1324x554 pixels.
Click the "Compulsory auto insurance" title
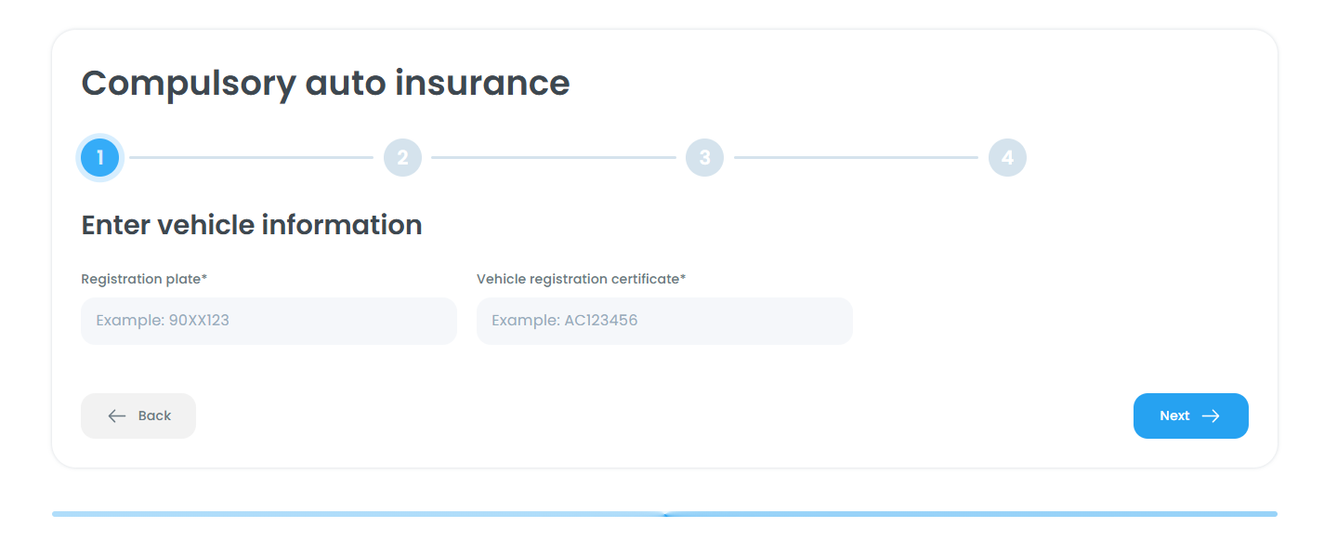(325, 83)
